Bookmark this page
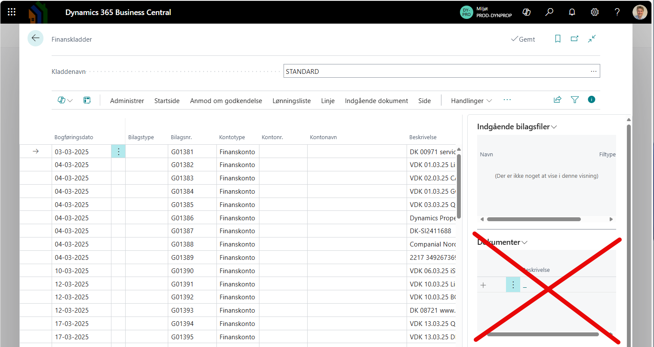Image resolution: width=654 pixels, height=347 pixels. pos(558,39)
